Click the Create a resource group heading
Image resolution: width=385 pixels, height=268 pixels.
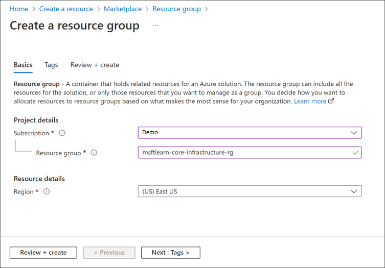pos(75,26)
